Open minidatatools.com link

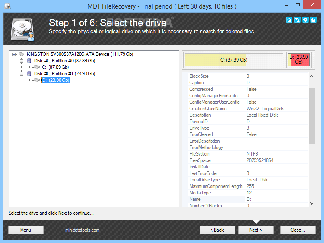[82, 230]
